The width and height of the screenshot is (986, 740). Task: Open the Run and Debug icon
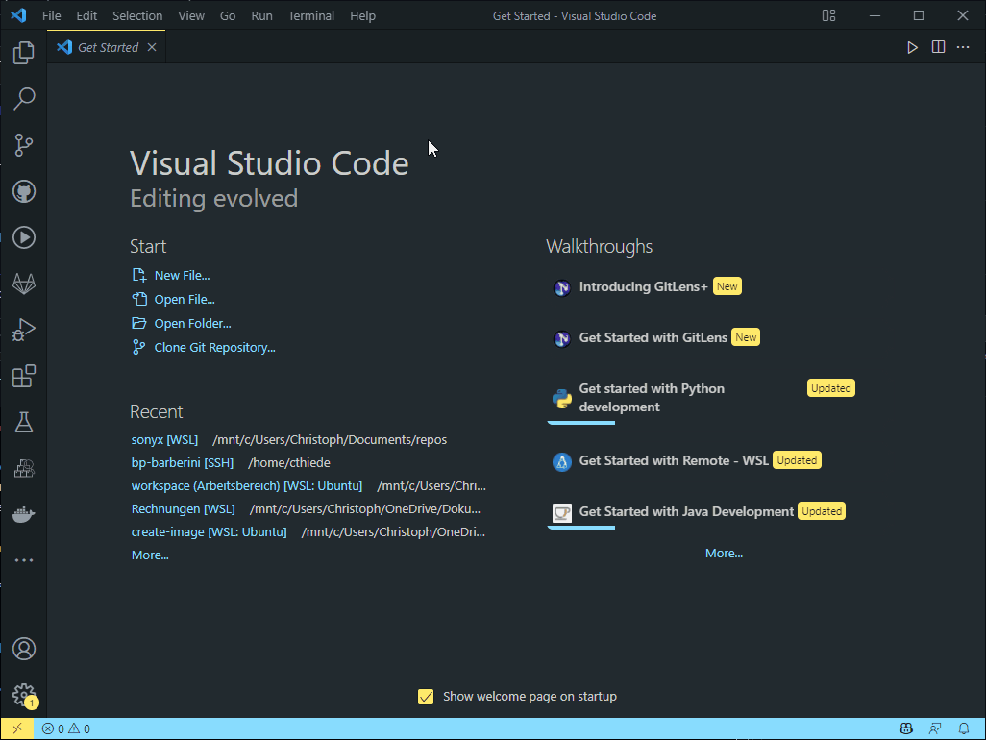[x=24, y=330]
